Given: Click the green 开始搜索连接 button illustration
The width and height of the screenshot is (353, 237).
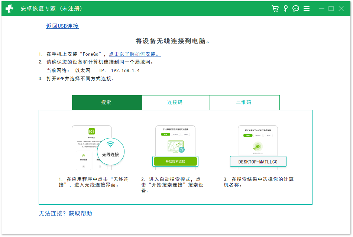Looking at the screenshot, I should [x=175, y=161].
